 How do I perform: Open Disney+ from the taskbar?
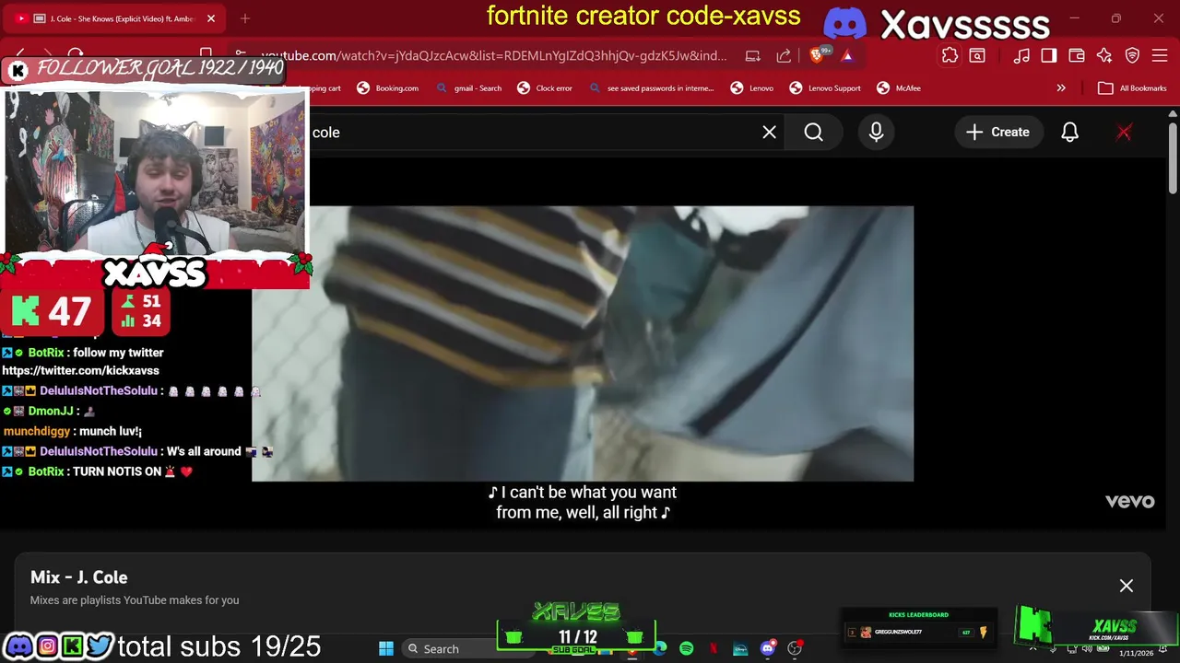coord(740,648)
